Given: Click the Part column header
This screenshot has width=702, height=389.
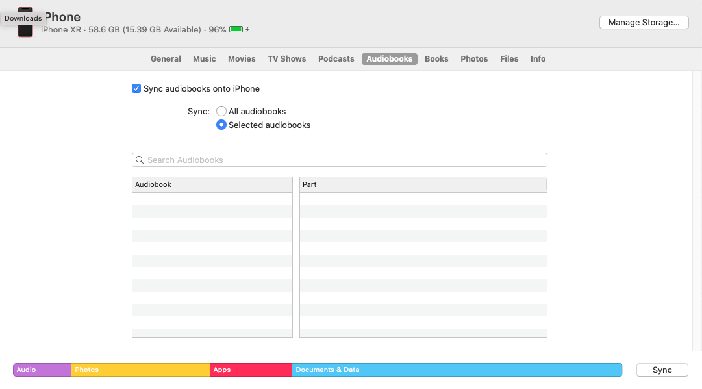Looking at the screenshot, I should [423, 184].
